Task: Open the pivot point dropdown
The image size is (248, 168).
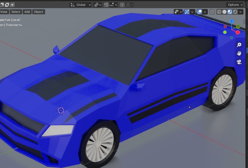Action: (x=98, y=5)
